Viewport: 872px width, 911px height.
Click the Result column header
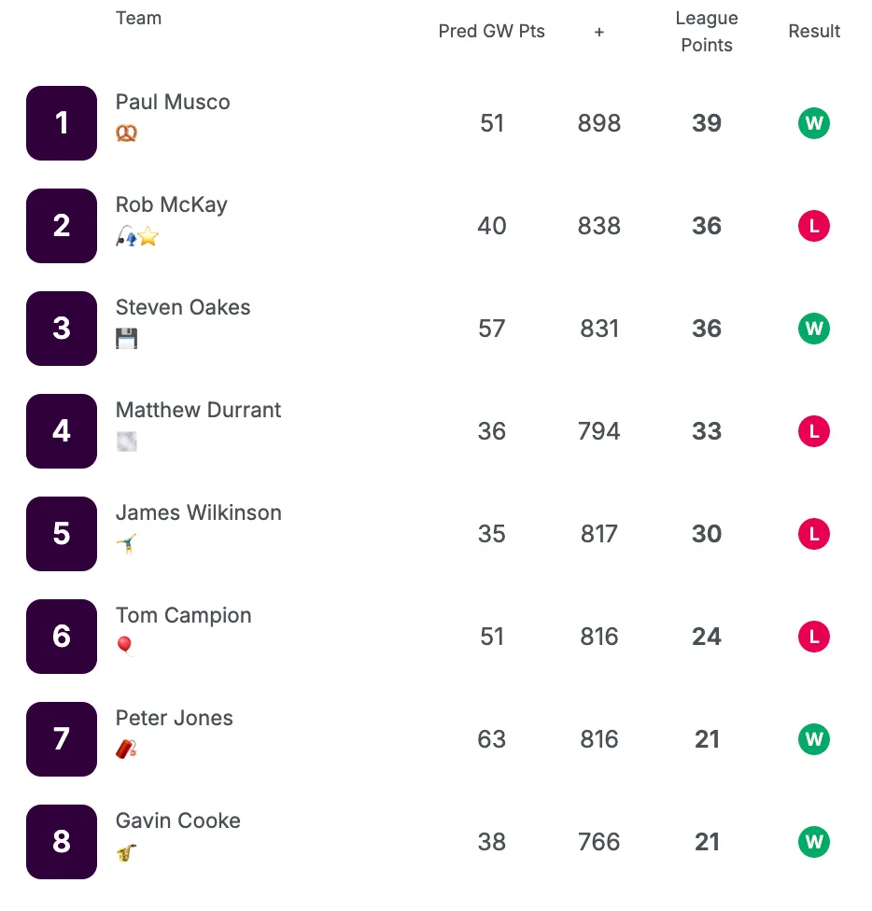pyautogui.click(x=814, y=32)
